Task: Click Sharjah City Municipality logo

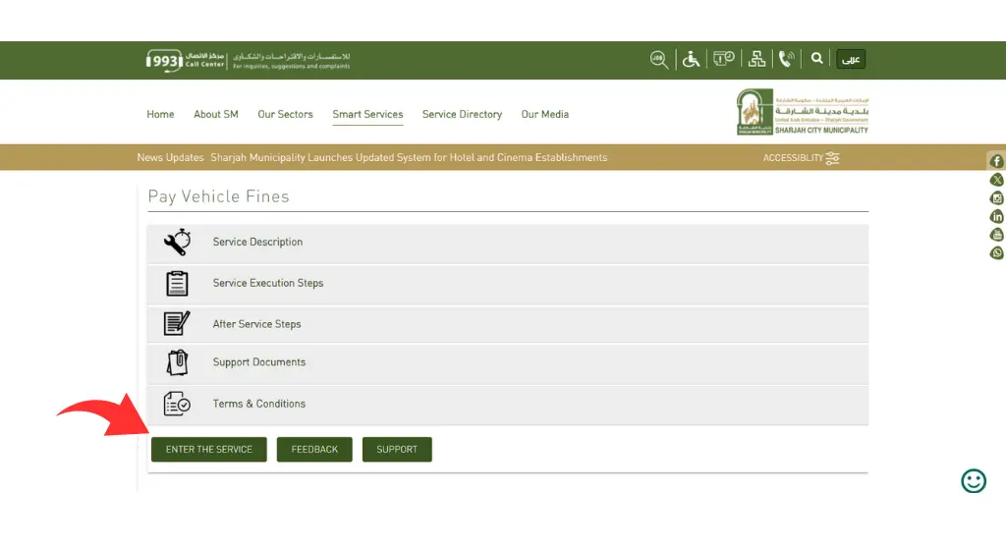Action: (803, 112)
